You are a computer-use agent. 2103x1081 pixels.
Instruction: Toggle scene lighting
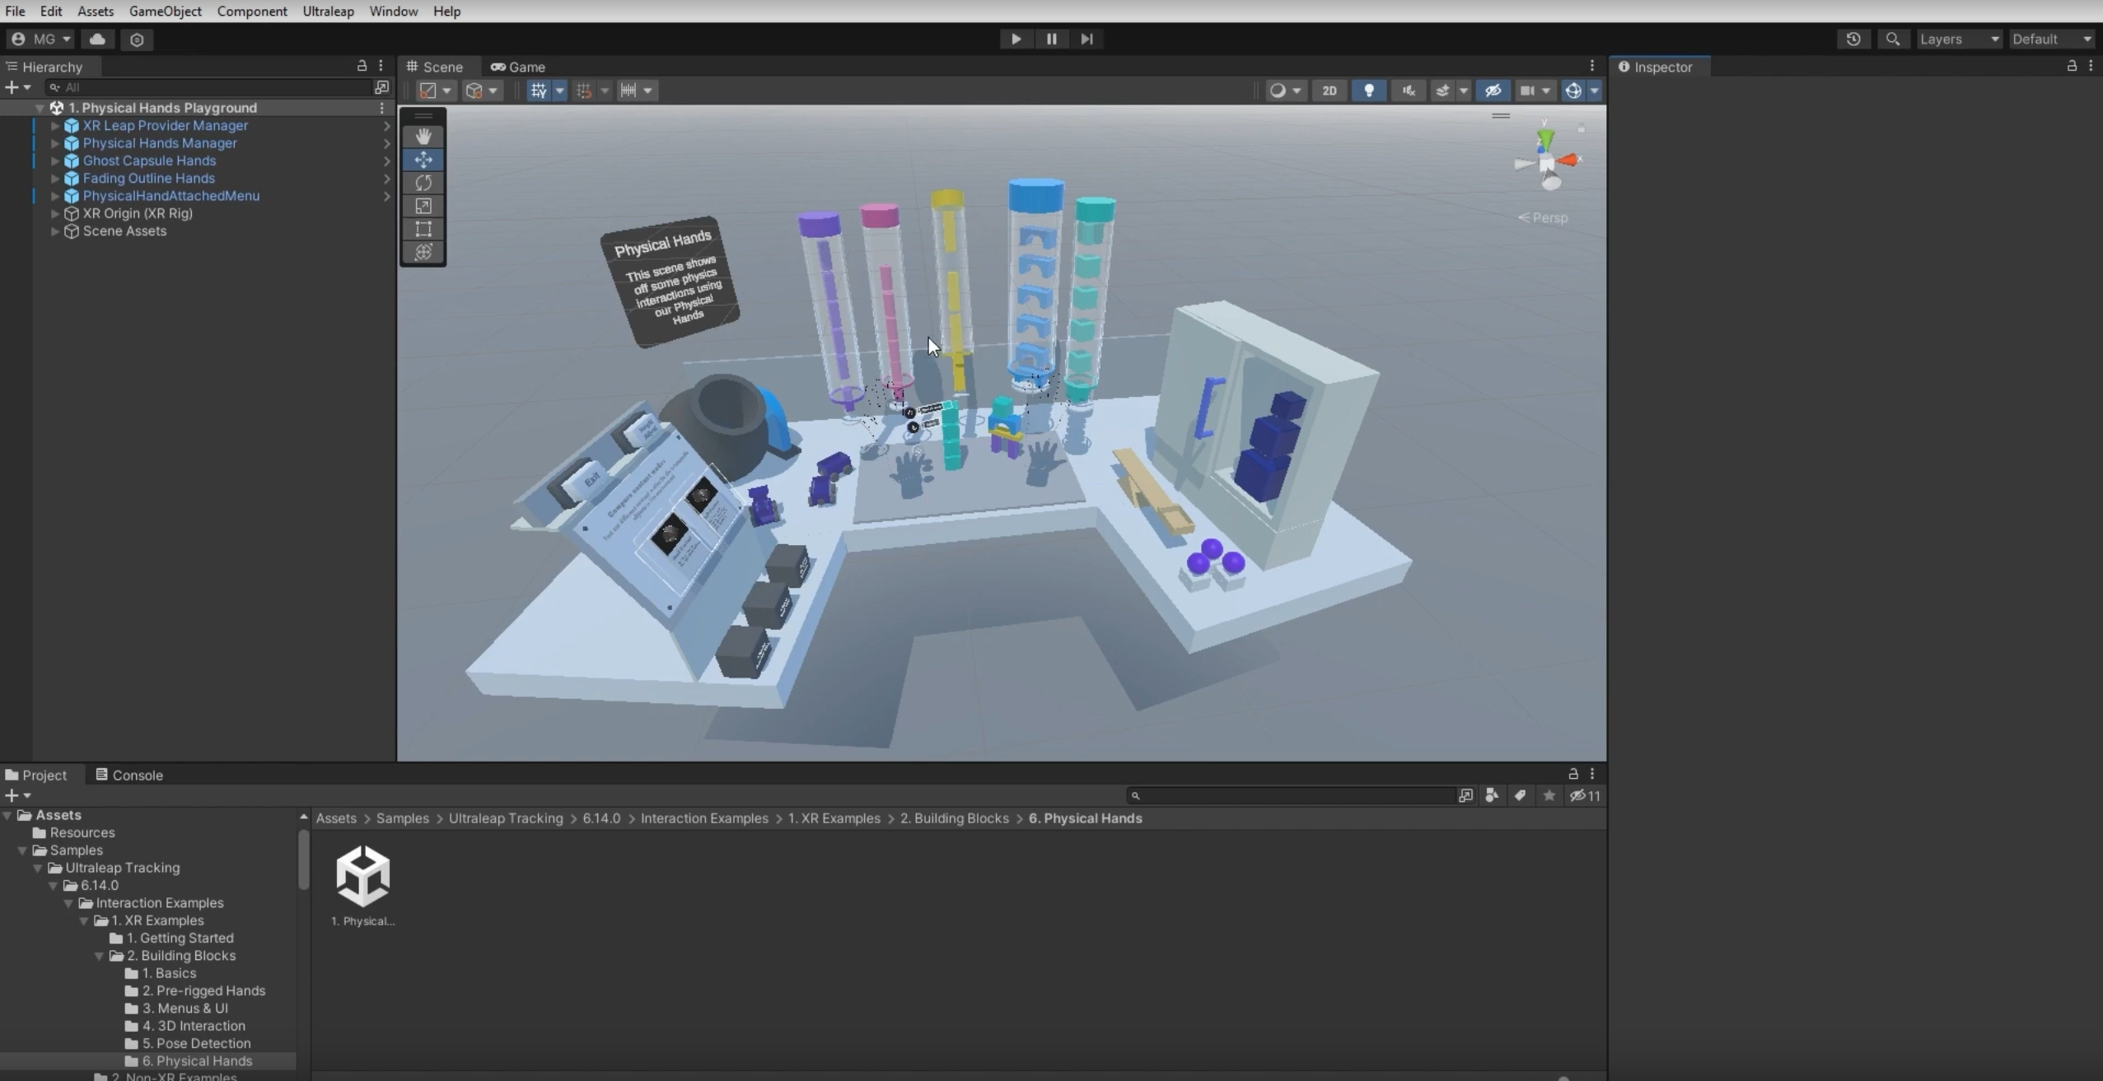click(x=1369, y=91)
